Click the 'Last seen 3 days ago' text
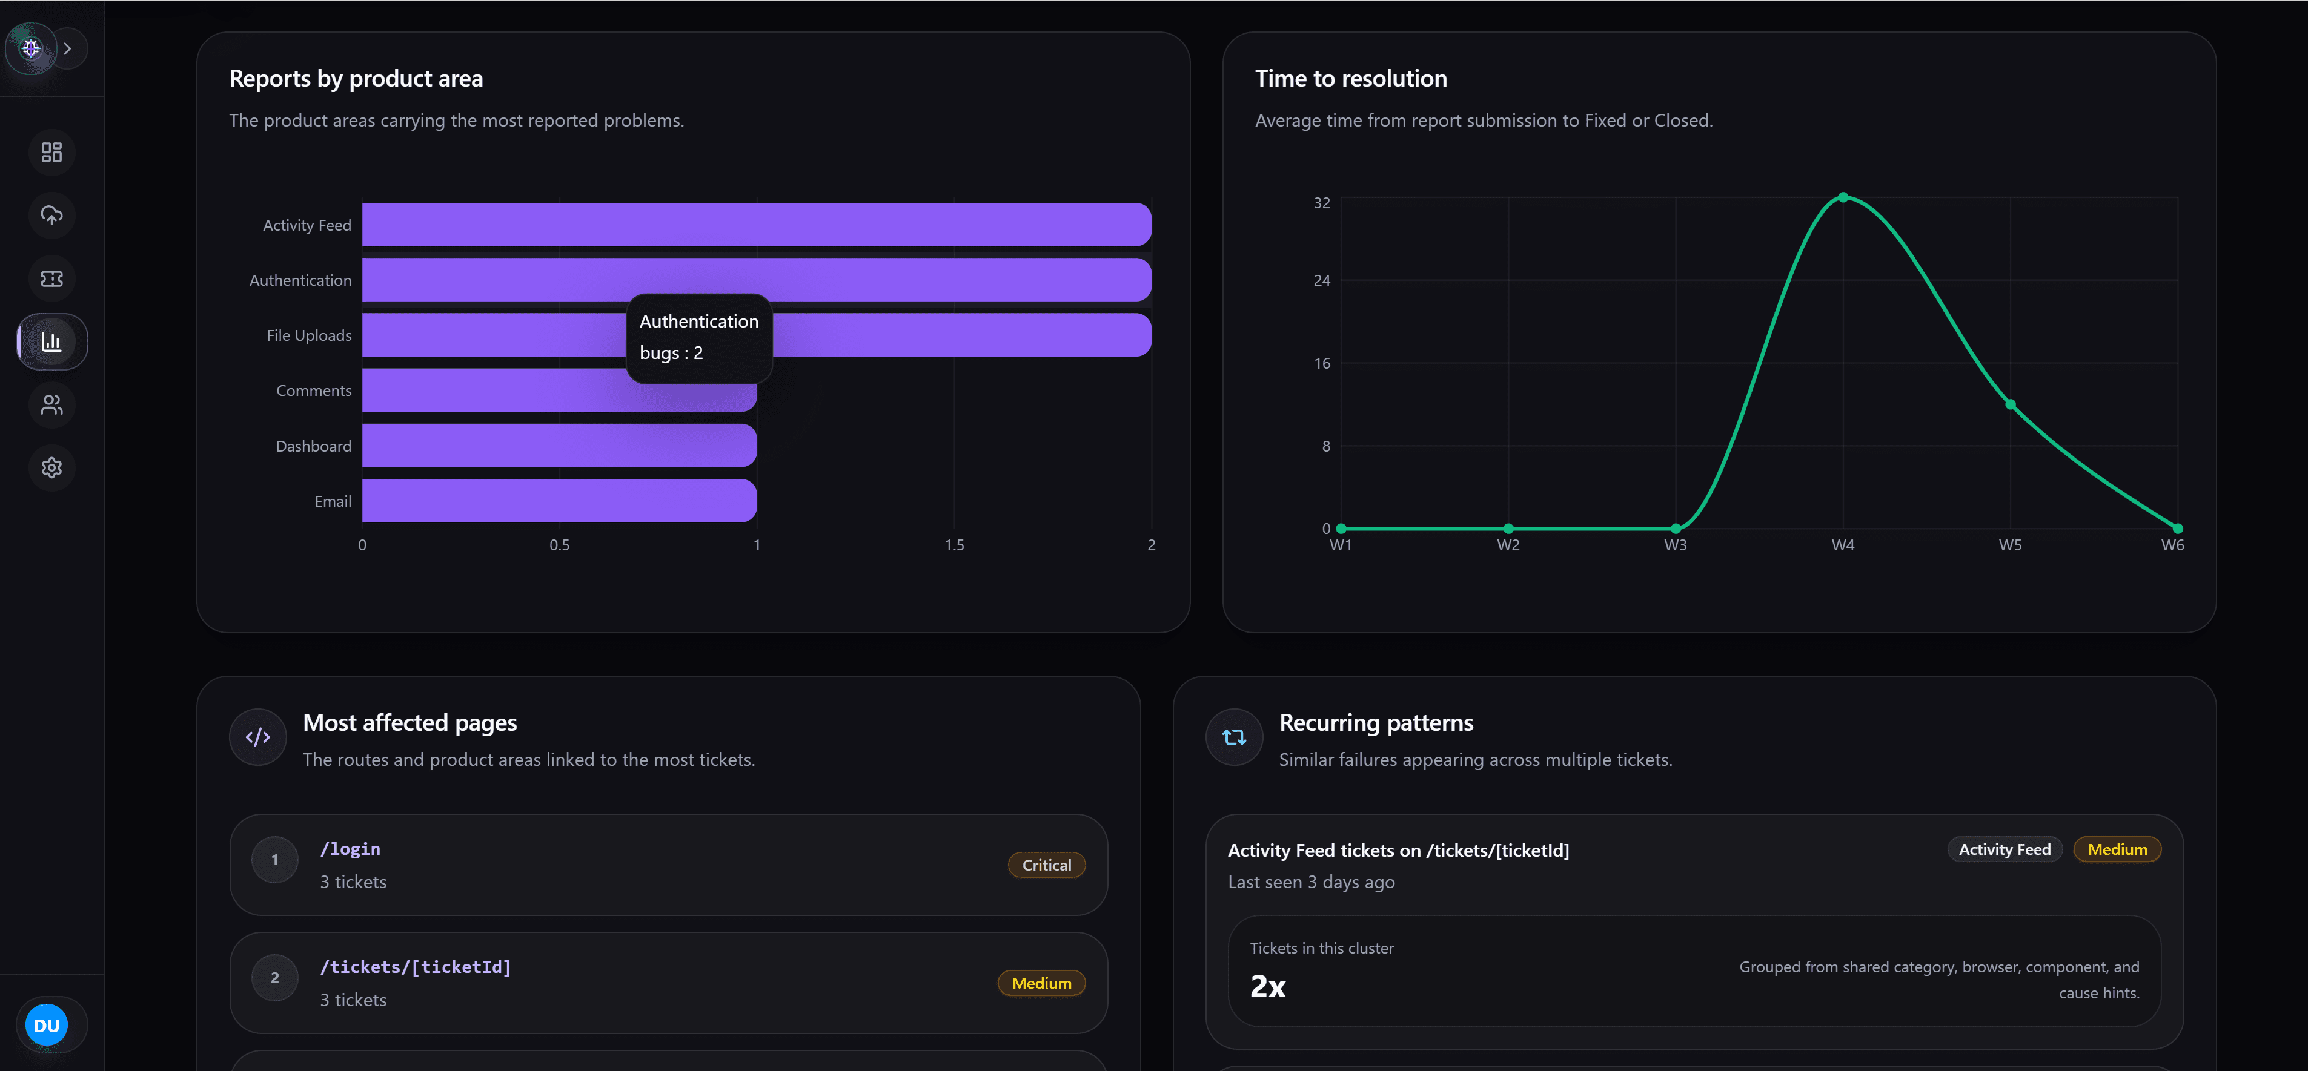2308x1071 pixels. (1312, 882)
